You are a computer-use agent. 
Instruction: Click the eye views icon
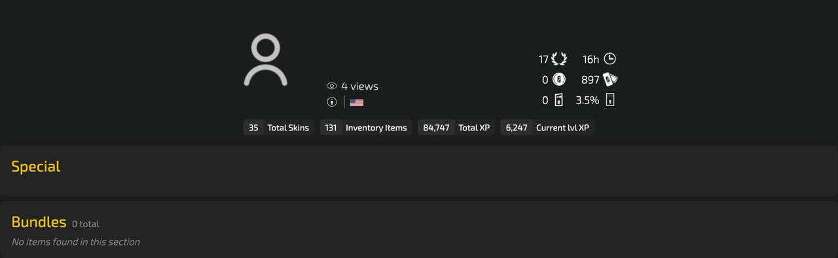click(332, 86)
